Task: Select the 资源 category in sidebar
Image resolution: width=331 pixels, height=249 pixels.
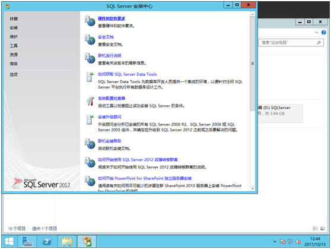Action: [x=14, y=55]
